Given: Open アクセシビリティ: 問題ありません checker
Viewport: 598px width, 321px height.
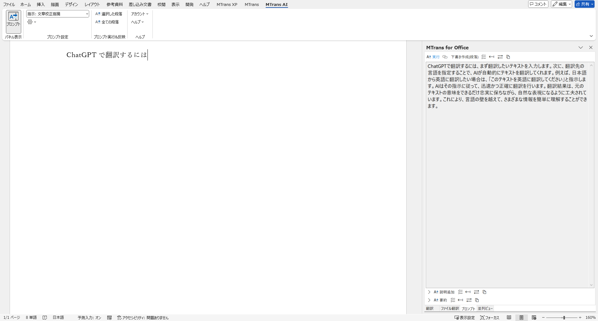Looking at the screenshot, I should pos(143,318).
